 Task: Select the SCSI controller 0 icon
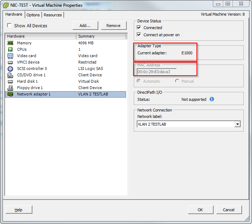point(10,69)
